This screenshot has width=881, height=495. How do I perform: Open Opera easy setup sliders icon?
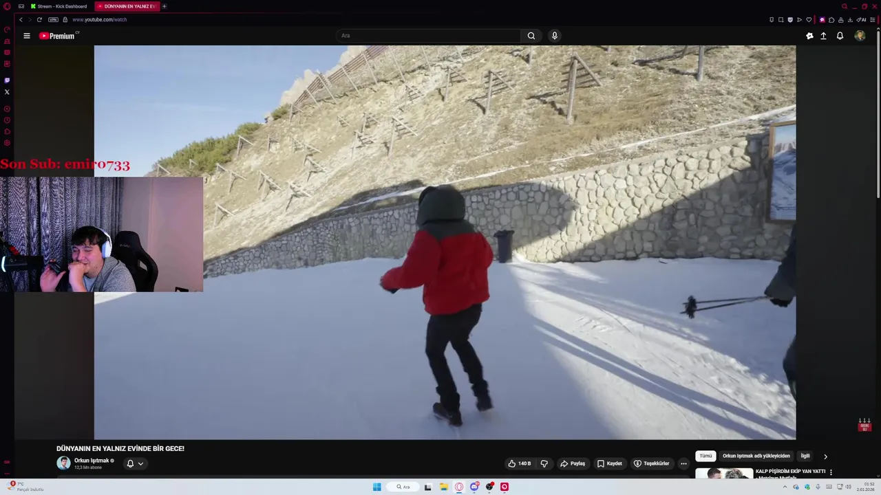[x=874, y=19]
